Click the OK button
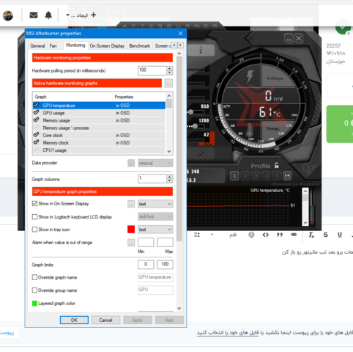Screen dimensions: 353x352 [x=74, y=320]
